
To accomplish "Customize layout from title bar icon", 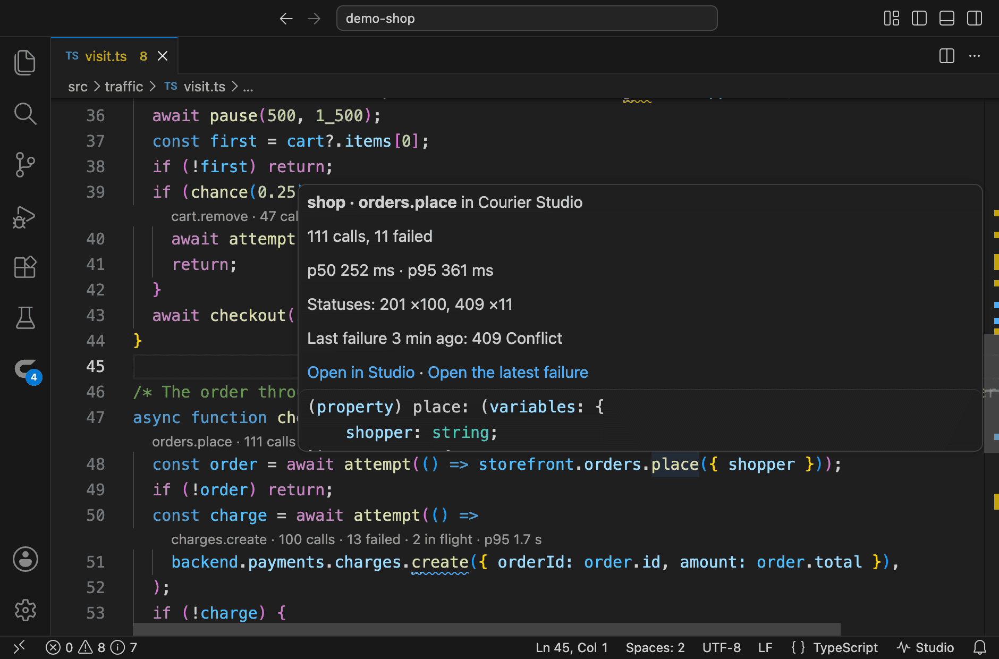I will coord(892,19).
